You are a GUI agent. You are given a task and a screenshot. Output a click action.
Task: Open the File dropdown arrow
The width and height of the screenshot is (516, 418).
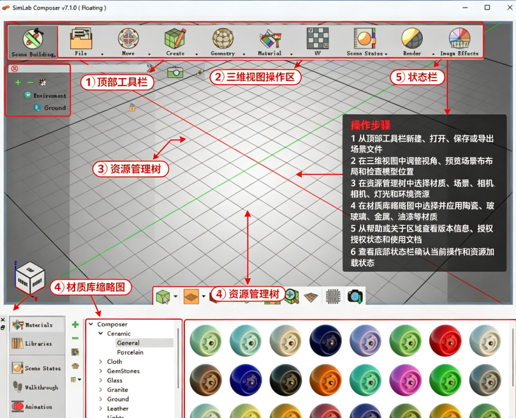point(102,54)
